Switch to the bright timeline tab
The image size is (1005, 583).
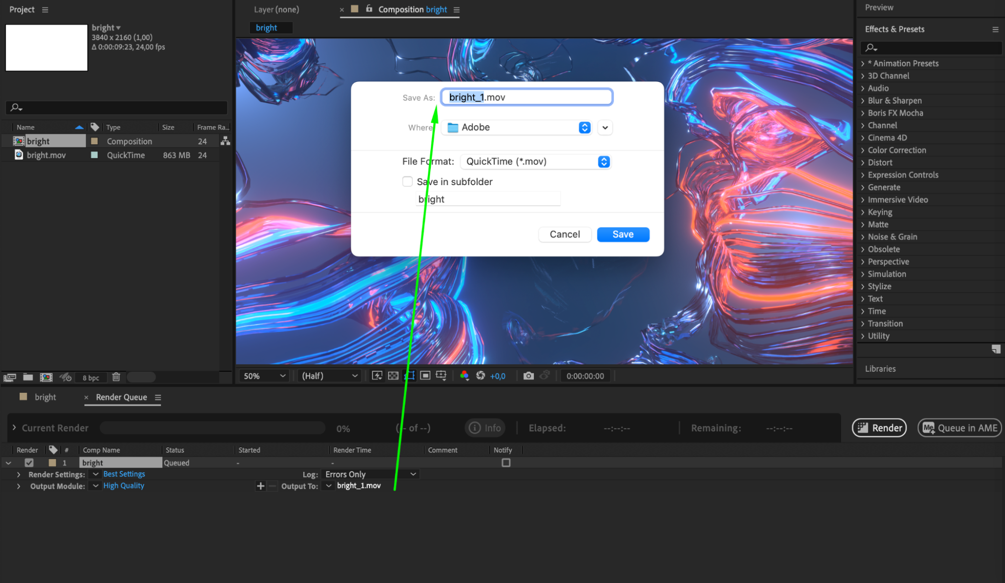point(45,397)
